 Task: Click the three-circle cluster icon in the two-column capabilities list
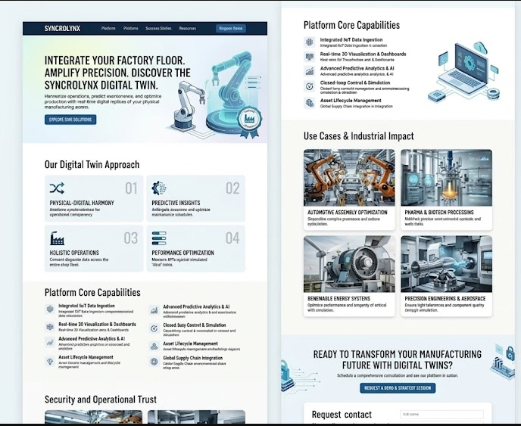pyautogui.click(x=154, y=347)
